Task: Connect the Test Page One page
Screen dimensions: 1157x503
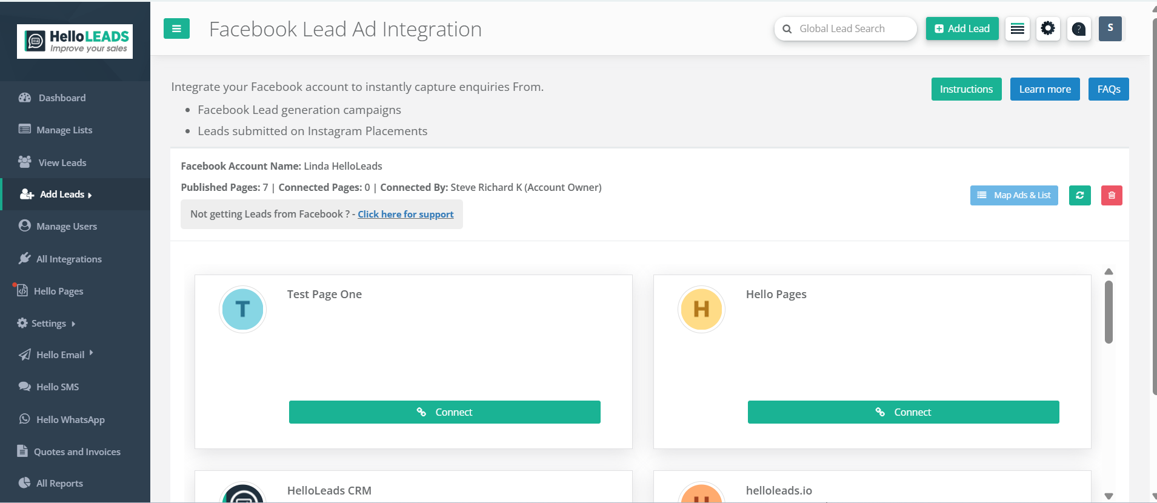Action: pos(444,412)
